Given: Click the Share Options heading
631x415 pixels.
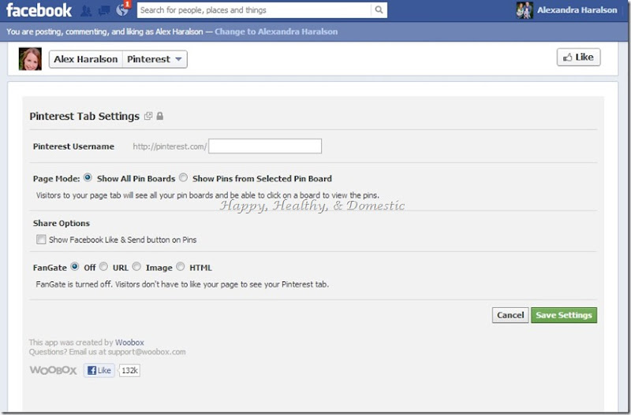Looking at the screenshot, I should point(62,224).
